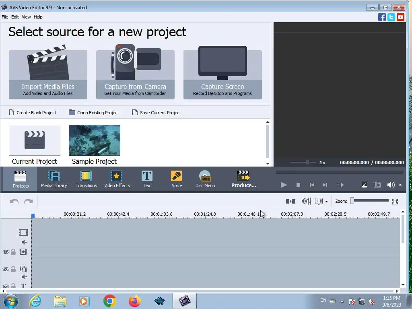This screenshot has height=309, width=412.
Task: Open the Text tool tab
Action: click(147, 179)
